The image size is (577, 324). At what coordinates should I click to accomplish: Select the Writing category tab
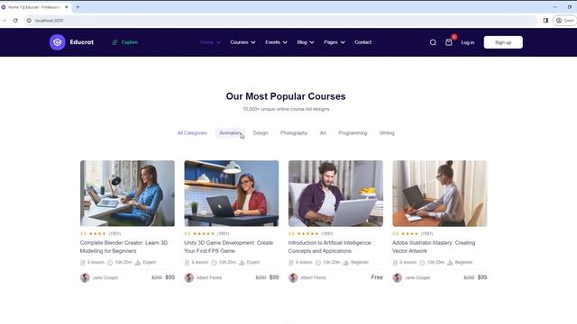click(x=387, y=133)
